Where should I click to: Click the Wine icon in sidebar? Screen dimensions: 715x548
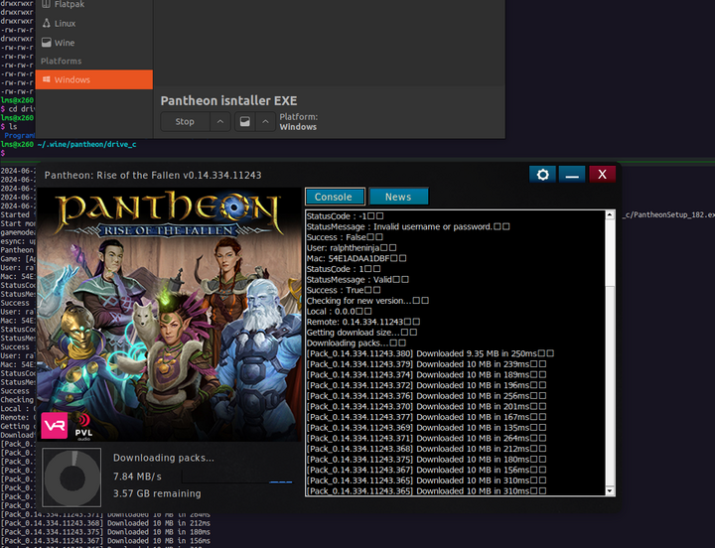click(46, 43)
